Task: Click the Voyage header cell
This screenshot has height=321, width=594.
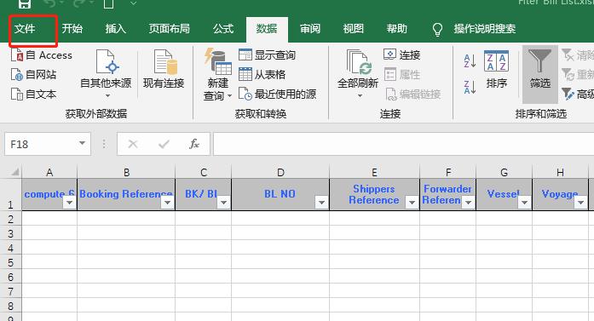Action: (560, 194)
